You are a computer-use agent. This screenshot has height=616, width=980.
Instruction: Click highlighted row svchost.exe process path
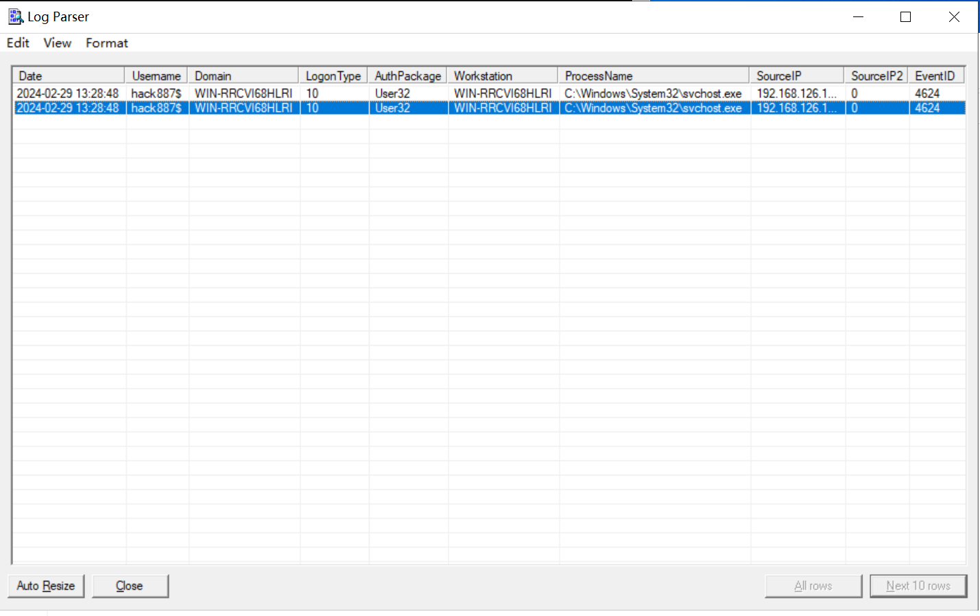(x=653, y=108)
